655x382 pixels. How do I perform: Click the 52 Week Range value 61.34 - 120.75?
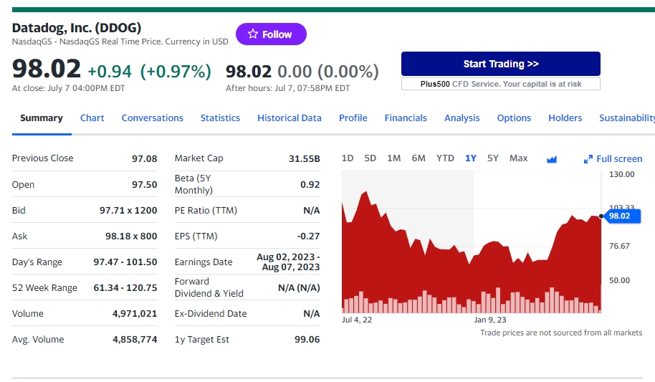coord(125,288)
